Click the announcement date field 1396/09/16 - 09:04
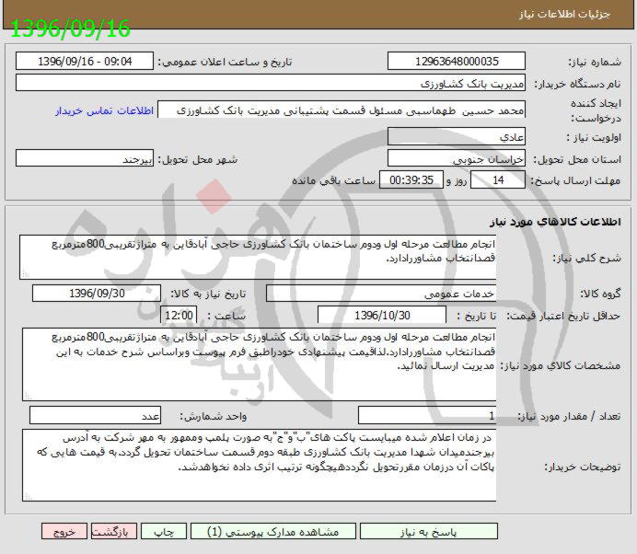 coord(85,62)
